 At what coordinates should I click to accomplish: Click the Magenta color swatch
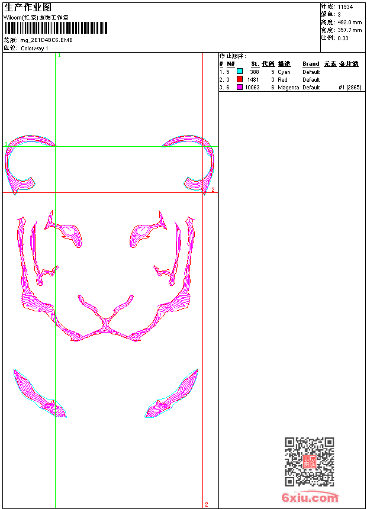pos(240,86)
